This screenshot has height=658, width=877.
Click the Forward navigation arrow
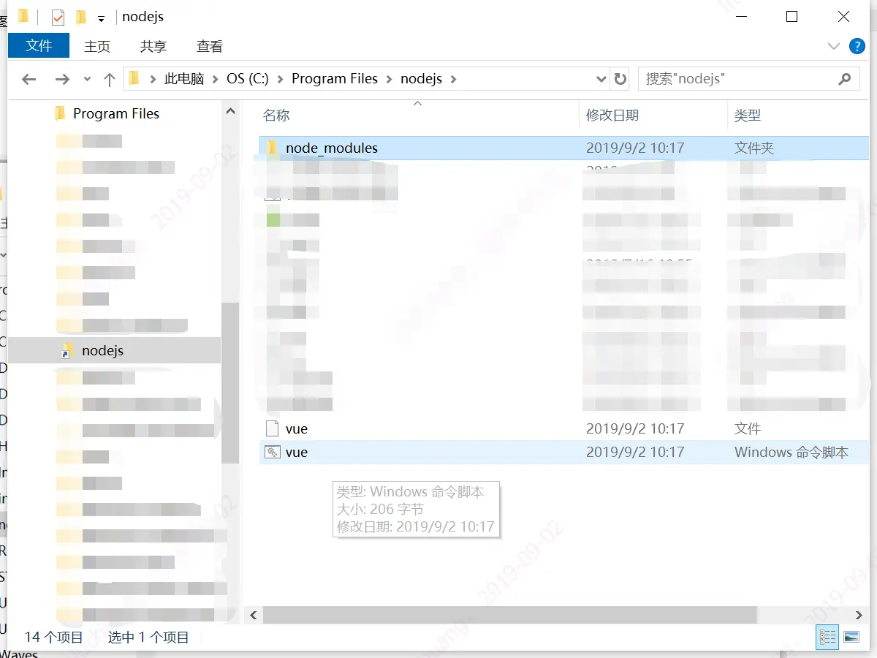[63, 78]
